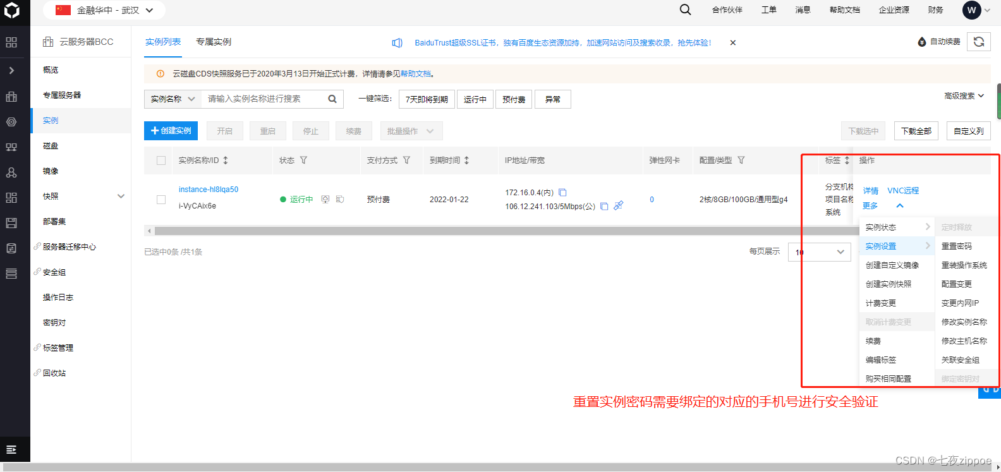The height and width of the screenshot is (472, 1001).
Task: Expand the advanced search panel
Action: coord(964,96)
